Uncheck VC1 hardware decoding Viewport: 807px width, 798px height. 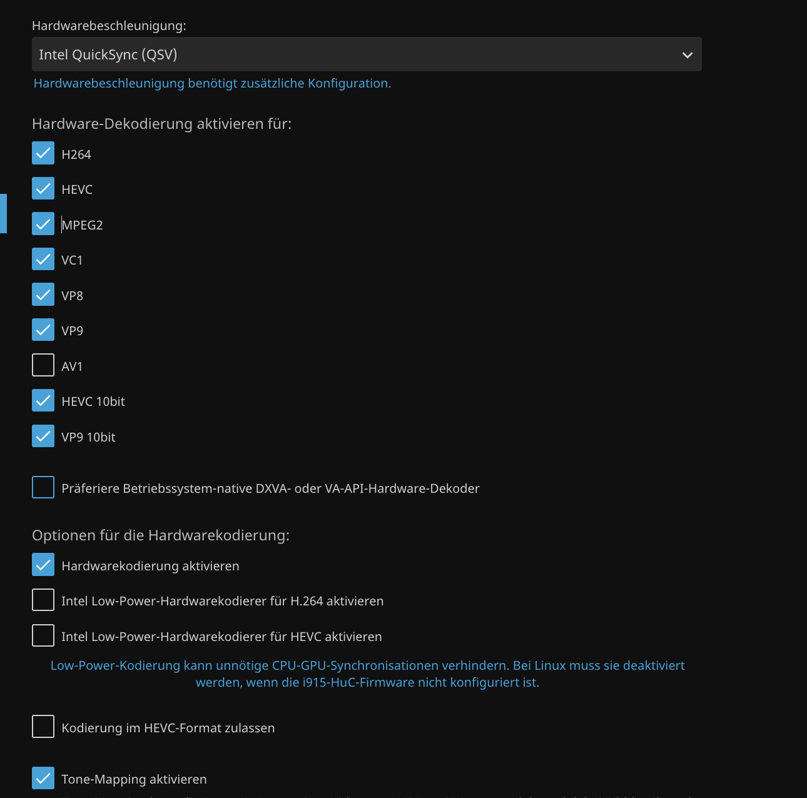point(43,260)
